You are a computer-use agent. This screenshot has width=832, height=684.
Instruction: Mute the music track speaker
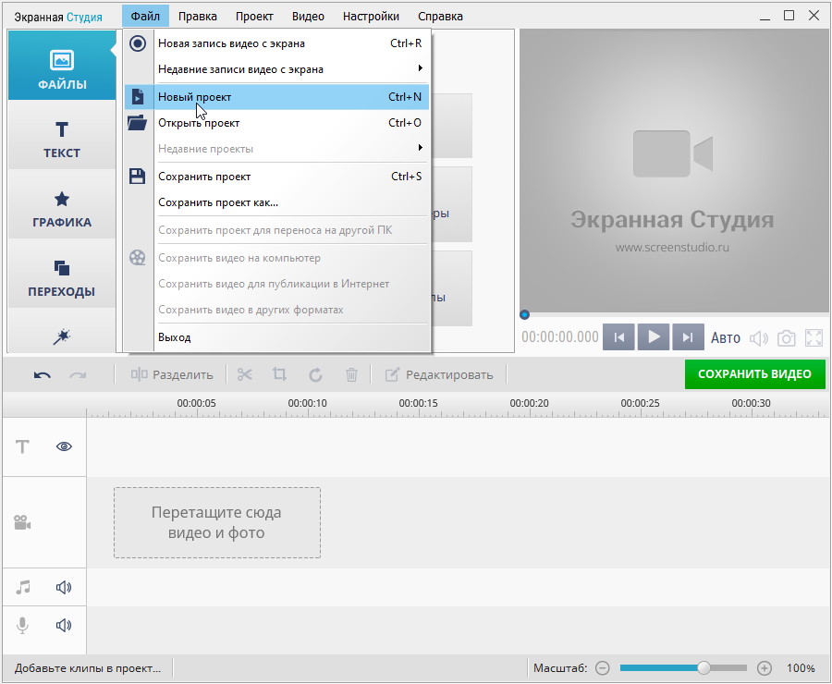click(x=64, y=587)
